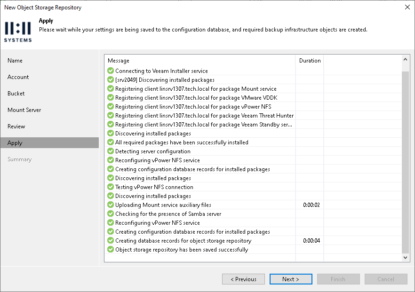
Task: Select row text mentioning package Veeam Threat Hunter
Action: click(204, 115)
